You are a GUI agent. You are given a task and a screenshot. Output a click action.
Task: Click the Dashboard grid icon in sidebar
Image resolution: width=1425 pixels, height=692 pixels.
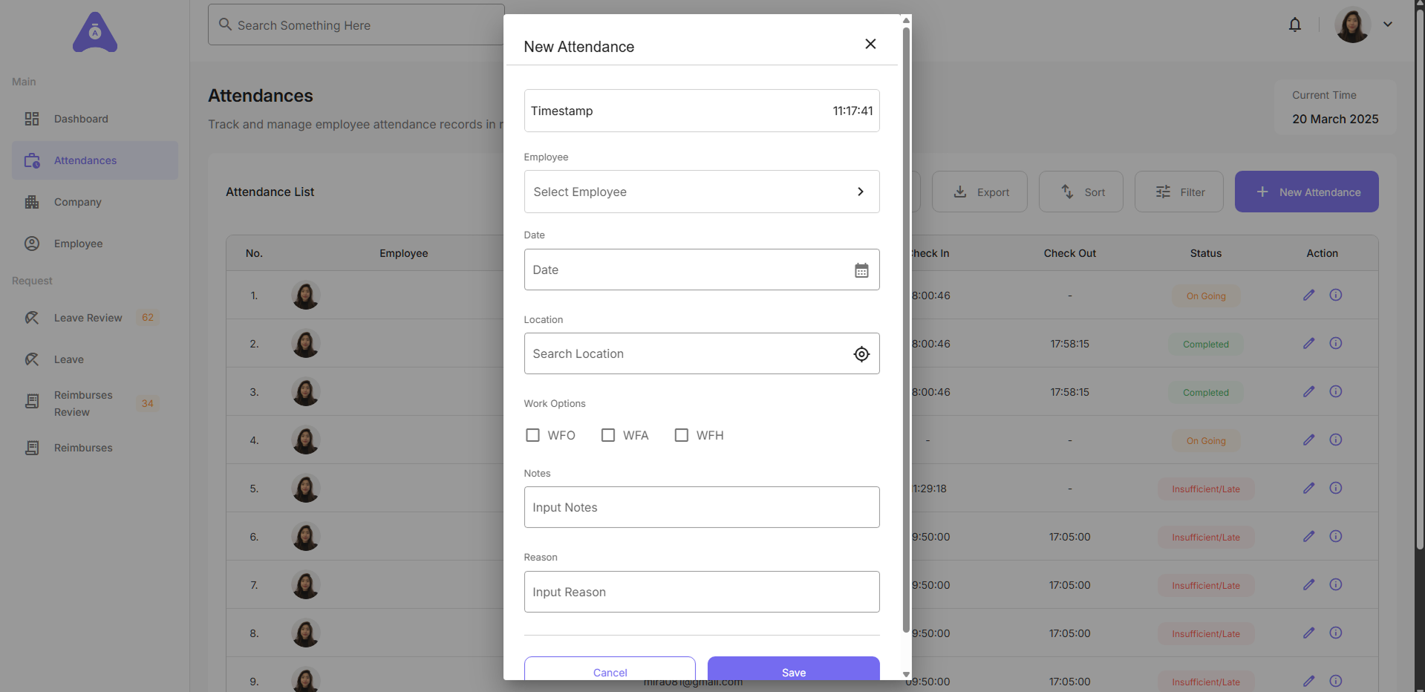(32, 119)
